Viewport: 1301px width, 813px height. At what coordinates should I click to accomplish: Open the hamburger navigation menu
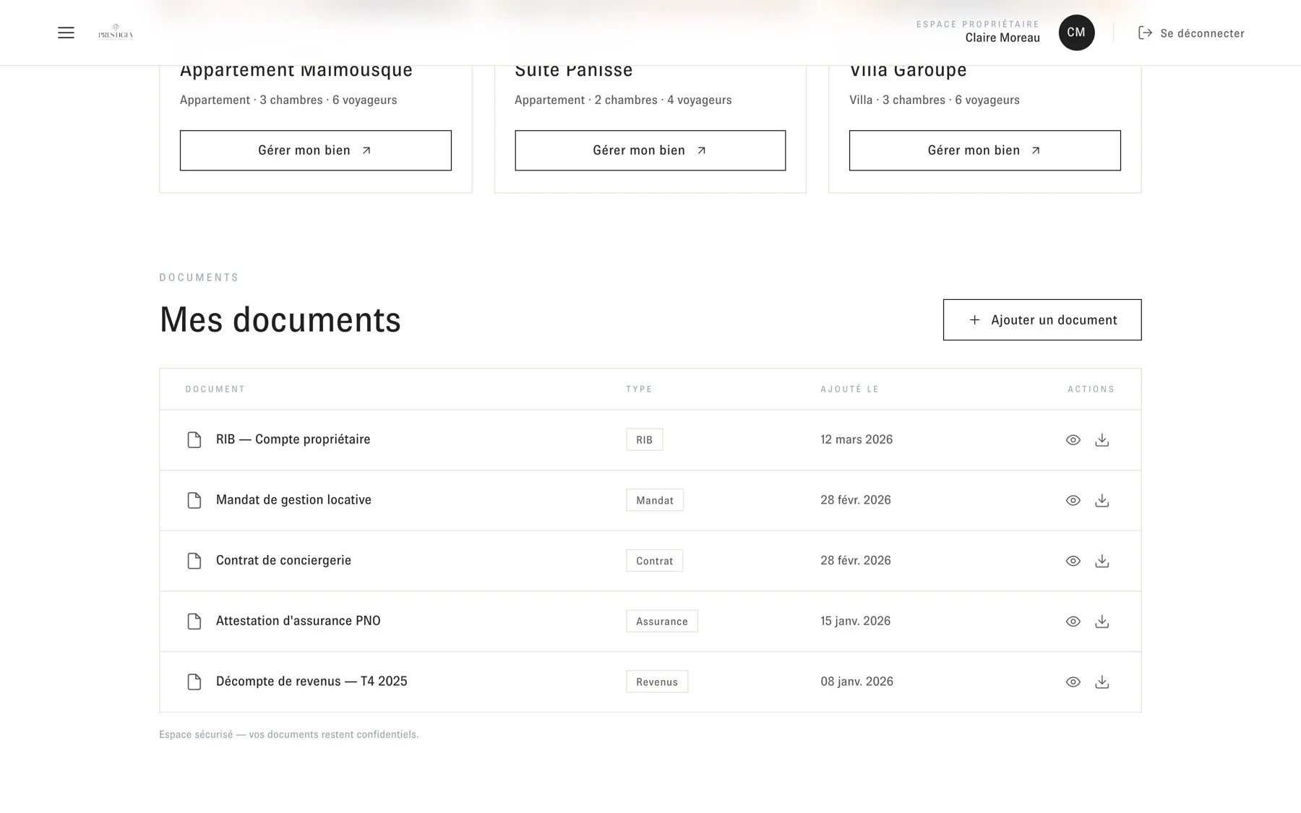pyautogui.click(x=66, y=33)
